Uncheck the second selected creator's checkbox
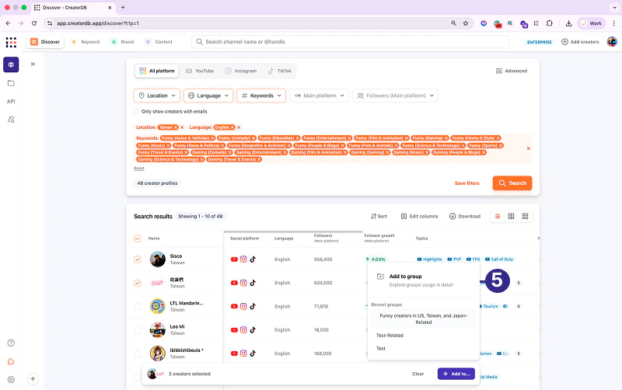The height and width of the screenshot is (390, 622). [x=138, y=283]
